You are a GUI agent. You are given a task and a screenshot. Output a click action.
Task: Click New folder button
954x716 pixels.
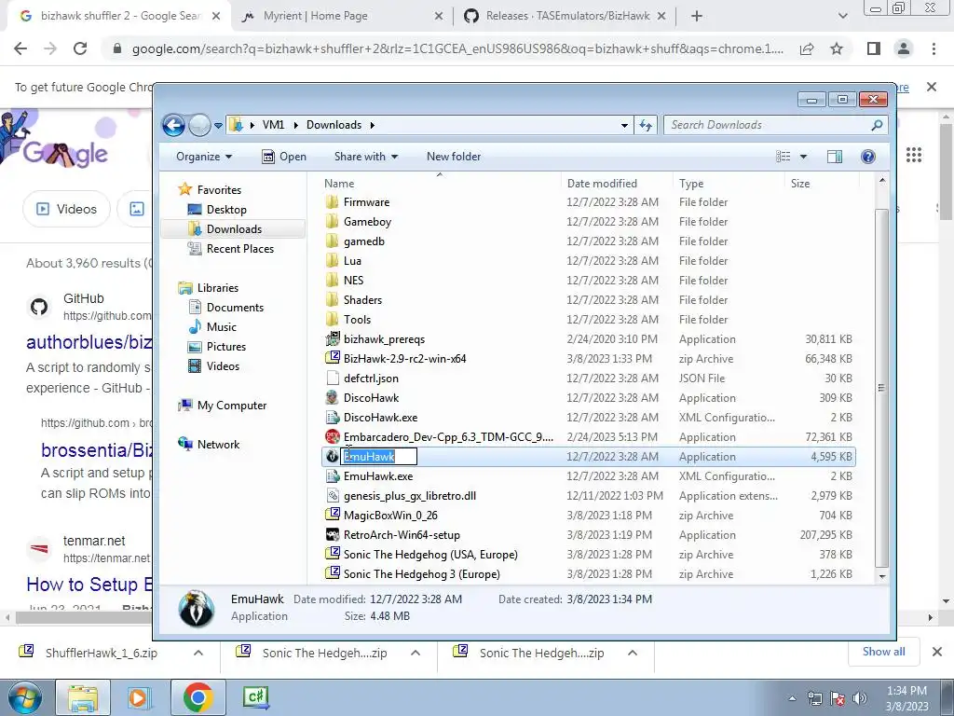454,157
